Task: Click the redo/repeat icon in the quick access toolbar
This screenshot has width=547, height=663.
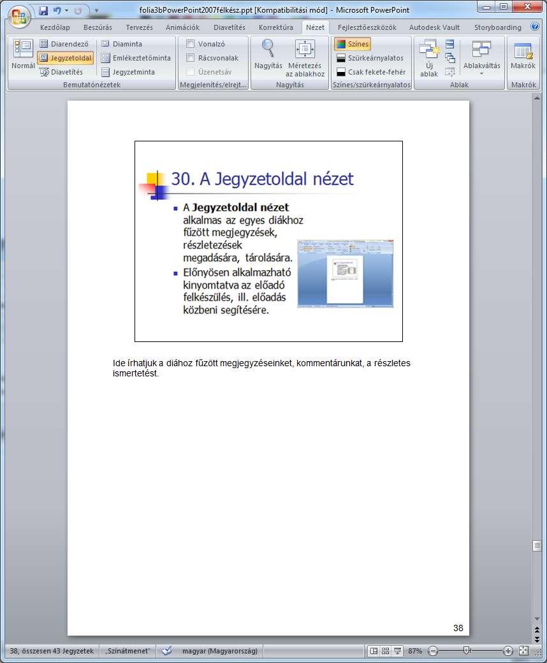Action: (78, 11)
